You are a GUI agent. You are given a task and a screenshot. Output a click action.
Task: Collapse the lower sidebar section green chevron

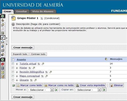3,60
